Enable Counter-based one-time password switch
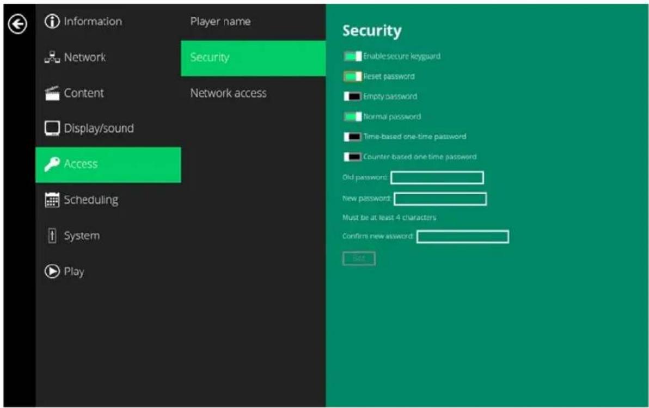 coord(352,157)
